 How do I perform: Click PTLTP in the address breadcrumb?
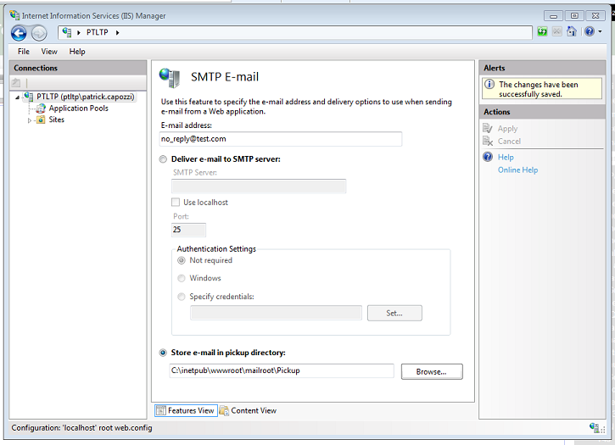coord(98,32)
